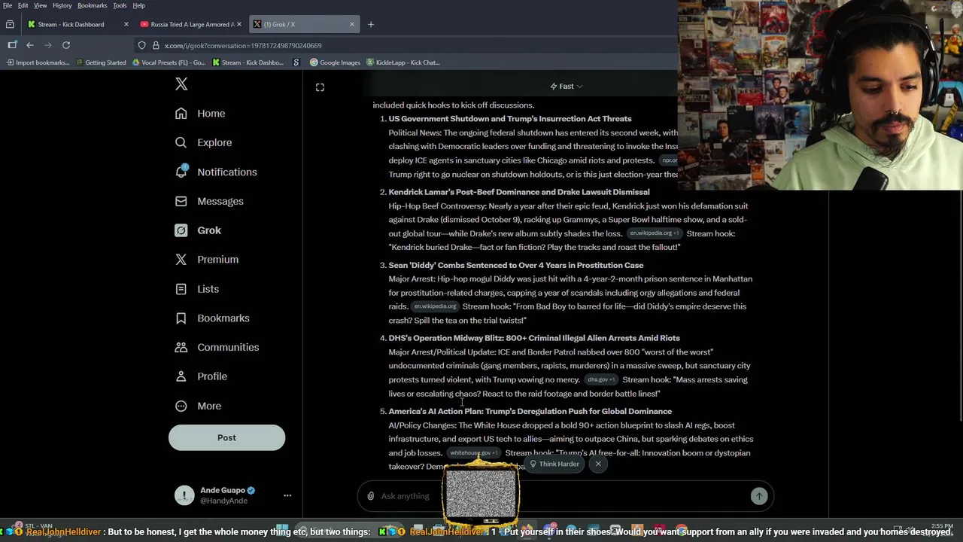Open en.wikipedia.org chip in Diddy item
The height and width of the screenshot is (542, 963).
tap(435, 307)
